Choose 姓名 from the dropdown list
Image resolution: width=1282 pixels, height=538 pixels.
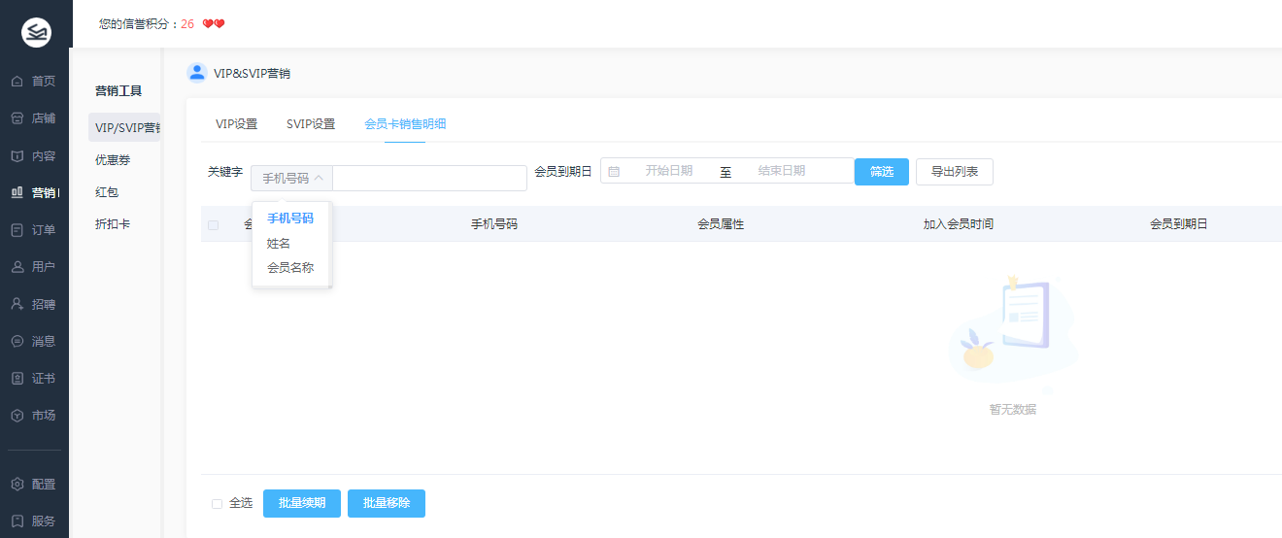279,244
